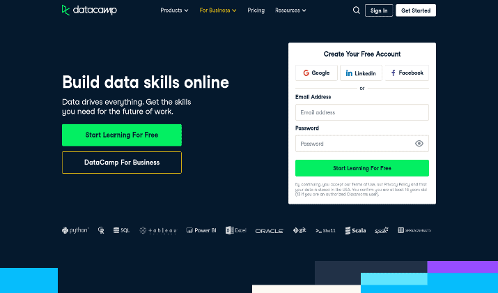Open the Resources dropdown menu
This screenshot has height=293, width=498.
(x=290, y=10)
